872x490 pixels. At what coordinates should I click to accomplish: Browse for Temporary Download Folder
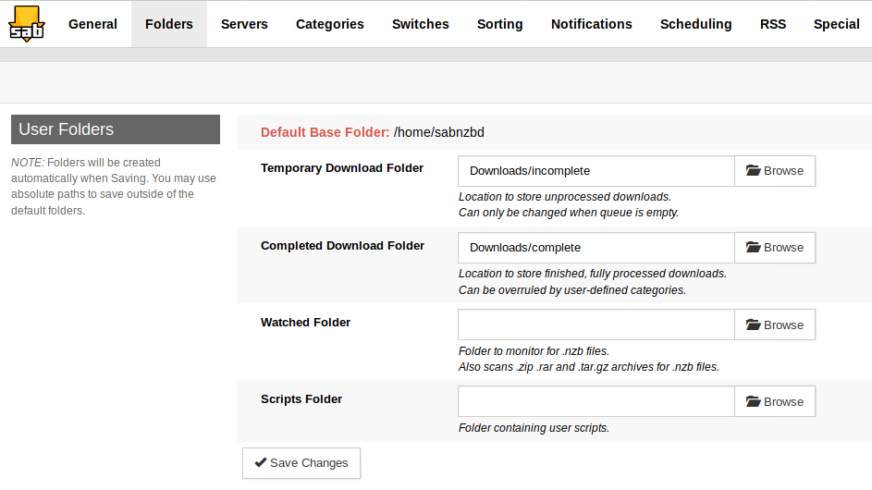(x=775, y=171)
